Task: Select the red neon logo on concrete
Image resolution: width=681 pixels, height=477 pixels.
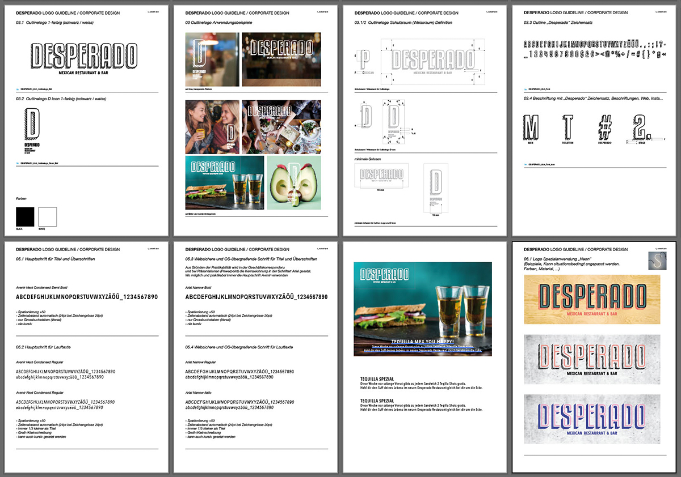Action: [592, 359]
